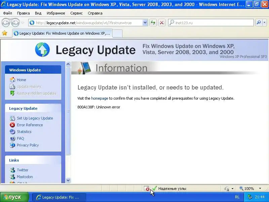Click the green Refresh page button

[x=153, y=23]
